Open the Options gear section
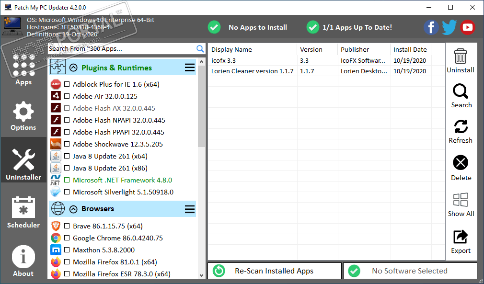 click(23, 116)
